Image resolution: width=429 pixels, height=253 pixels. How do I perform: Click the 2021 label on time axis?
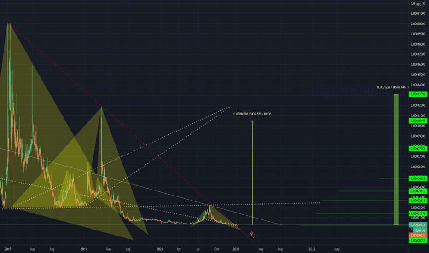click(236, 249)
